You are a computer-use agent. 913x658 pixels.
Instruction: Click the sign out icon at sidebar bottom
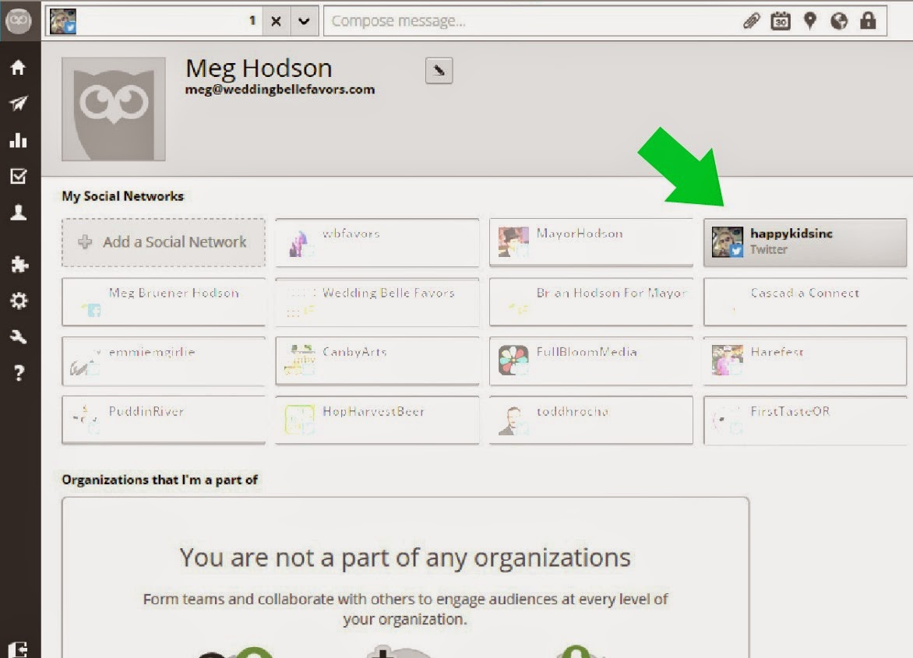pyautogui.click(x=19, y=649)
